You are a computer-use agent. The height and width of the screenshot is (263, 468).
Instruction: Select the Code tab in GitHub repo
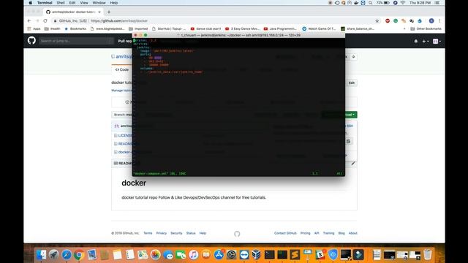point(122,69)
